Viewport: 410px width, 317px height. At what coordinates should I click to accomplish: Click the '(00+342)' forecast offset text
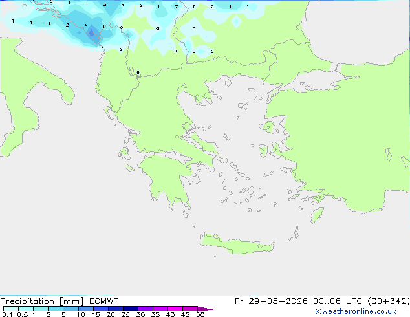[x=389, y=301]
